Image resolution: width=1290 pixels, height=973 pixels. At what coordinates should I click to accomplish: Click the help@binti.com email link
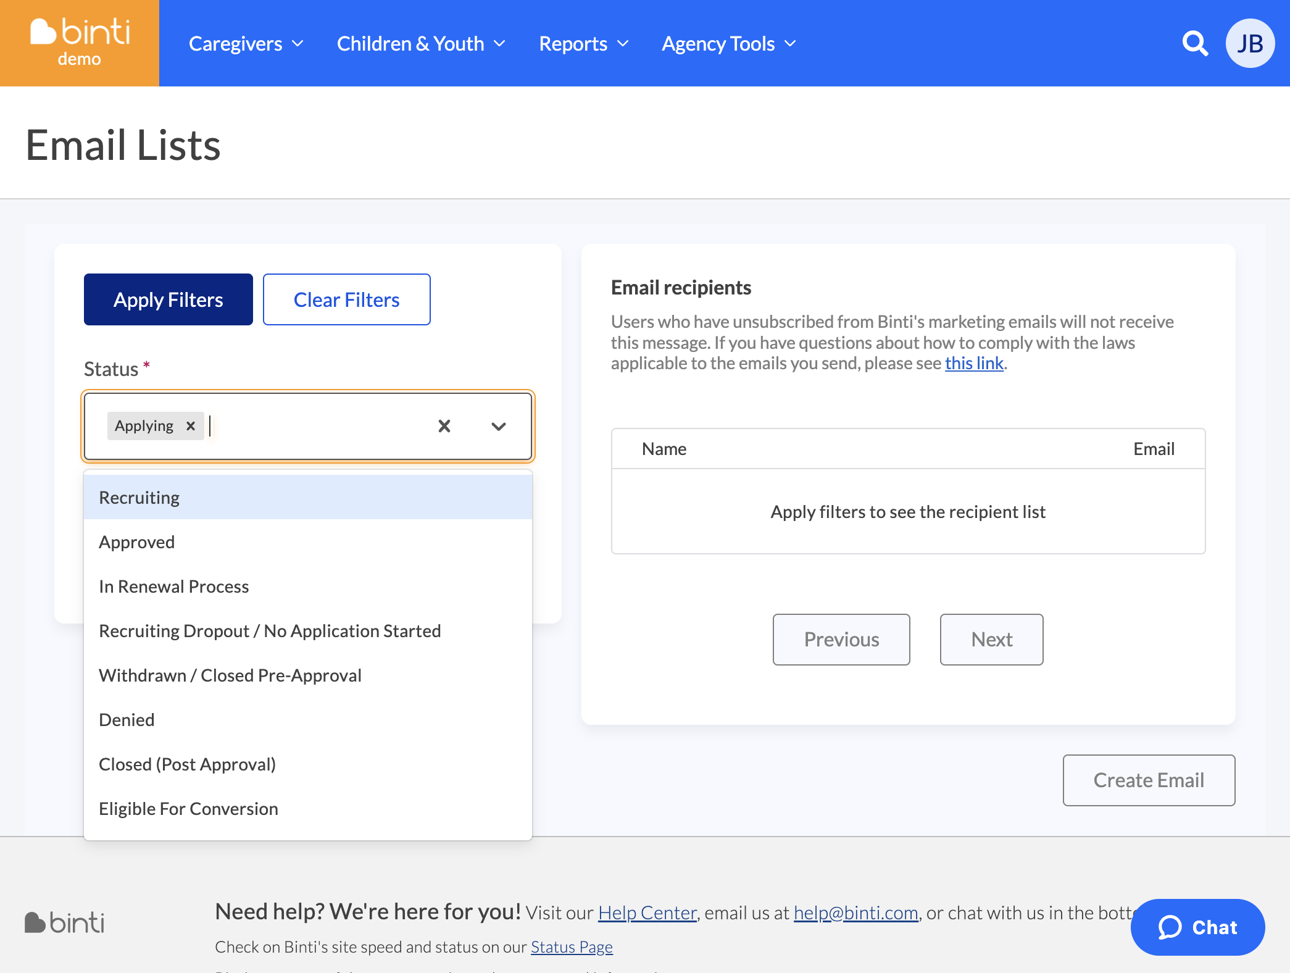[x=856, y=912]
